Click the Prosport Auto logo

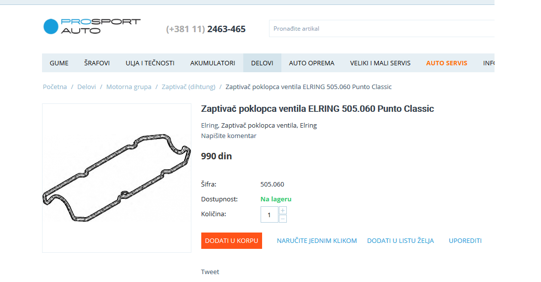coord(92,27)
